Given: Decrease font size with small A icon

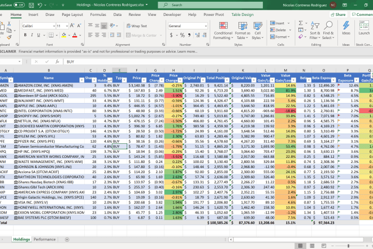Looking at the screenshot, I should 79,25.
